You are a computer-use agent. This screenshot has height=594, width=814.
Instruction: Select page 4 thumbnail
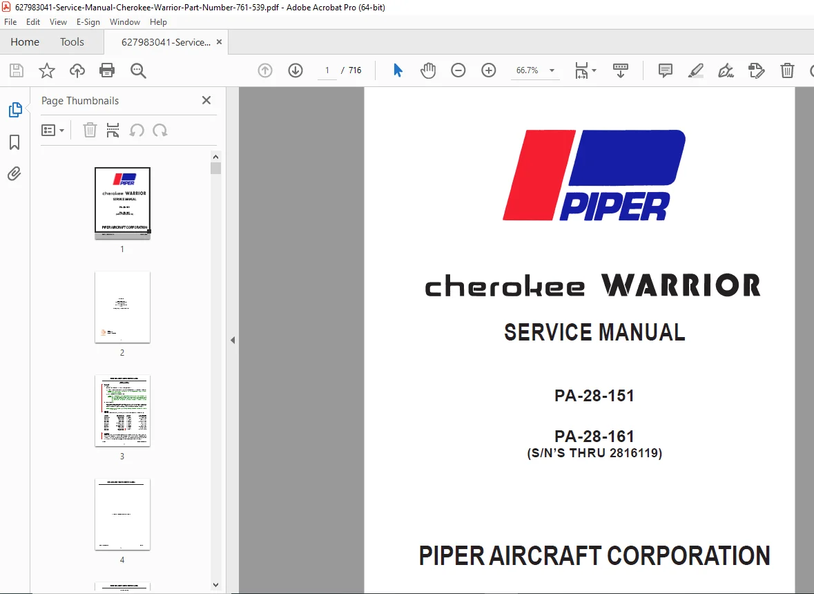click(x=122, y=515)
